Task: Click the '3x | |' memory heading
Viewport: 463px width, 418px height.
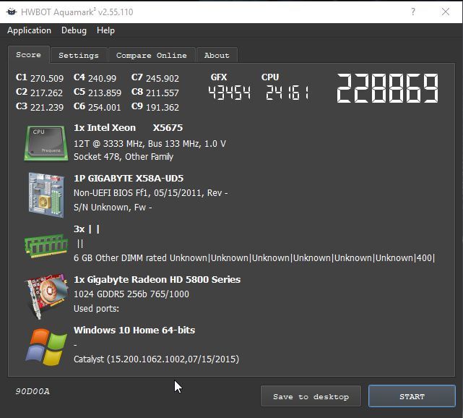Action: [87, 229]
